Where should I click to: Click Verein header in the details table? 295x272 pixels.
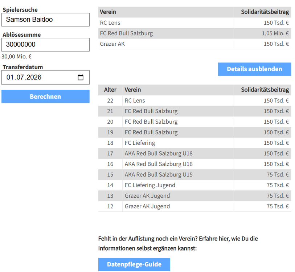click(133, 90)
